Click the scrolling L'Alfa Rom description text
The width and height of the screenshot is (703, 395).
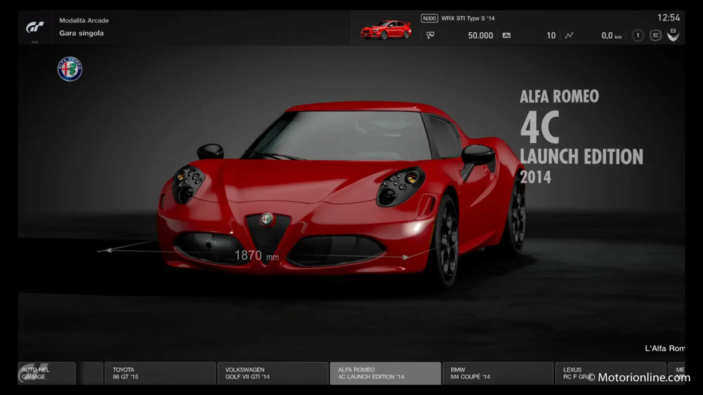665,348
